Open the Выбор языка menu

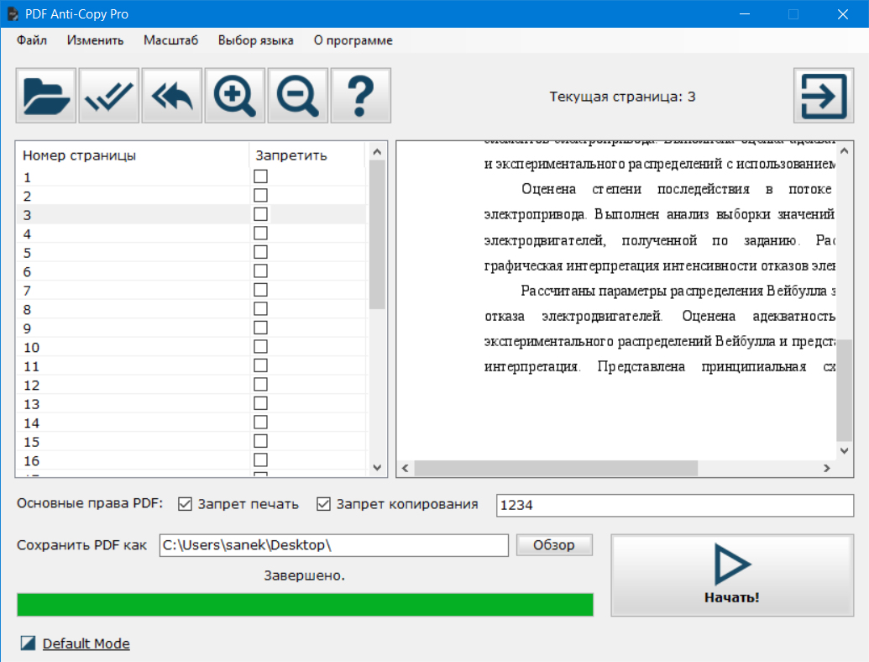[x=255, y=40]
